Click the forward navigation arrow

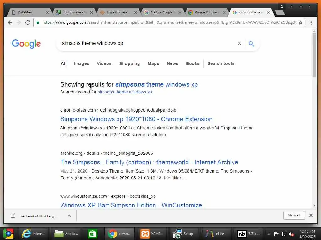tap(18, 22)
